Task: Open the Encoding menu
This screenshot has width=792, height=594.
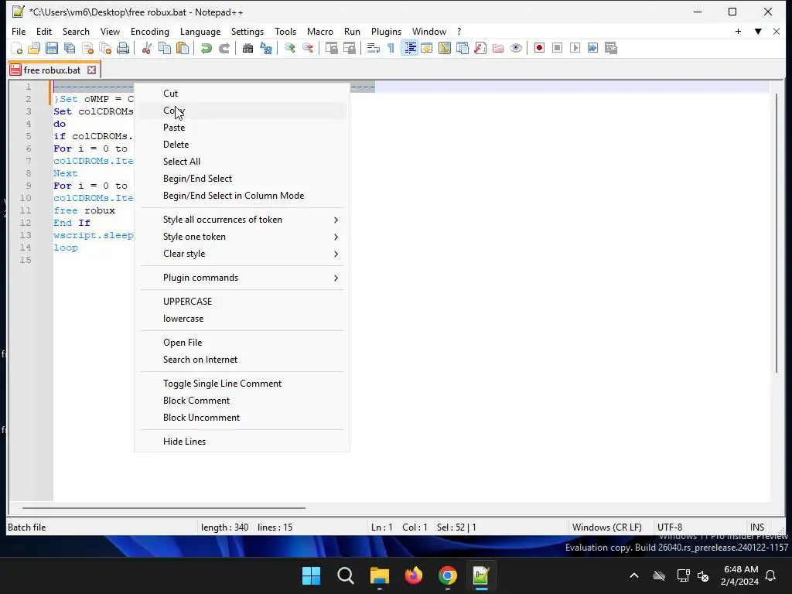Action: (149, 31)
